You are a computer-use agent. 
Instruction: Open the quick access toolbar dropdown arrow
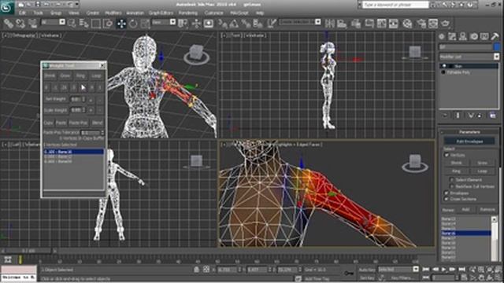(x=77, y=4)
